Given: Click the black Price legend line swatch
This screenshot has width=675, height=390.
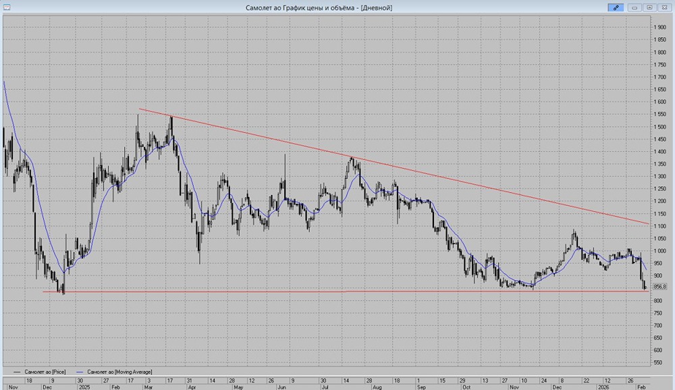Looking at the screenshot, I should pos(17,372).
